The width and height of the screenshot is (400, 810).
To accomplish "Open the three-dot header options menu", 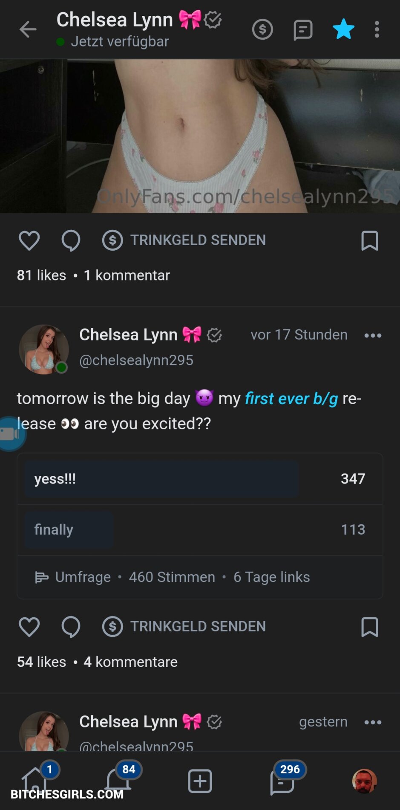I will tap(377, 29).
